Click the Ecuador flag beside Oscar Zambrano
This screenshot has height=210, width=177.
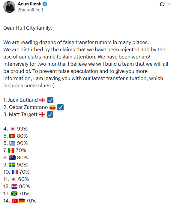coord(52,107)
